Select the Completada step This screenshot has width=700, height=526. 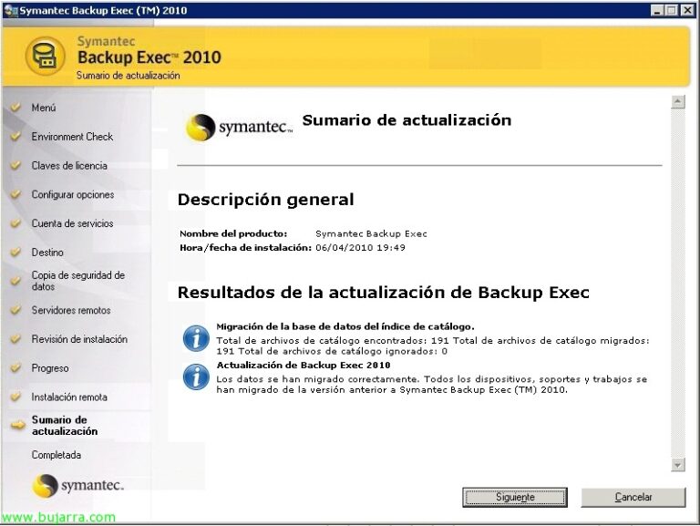point(57,455)
